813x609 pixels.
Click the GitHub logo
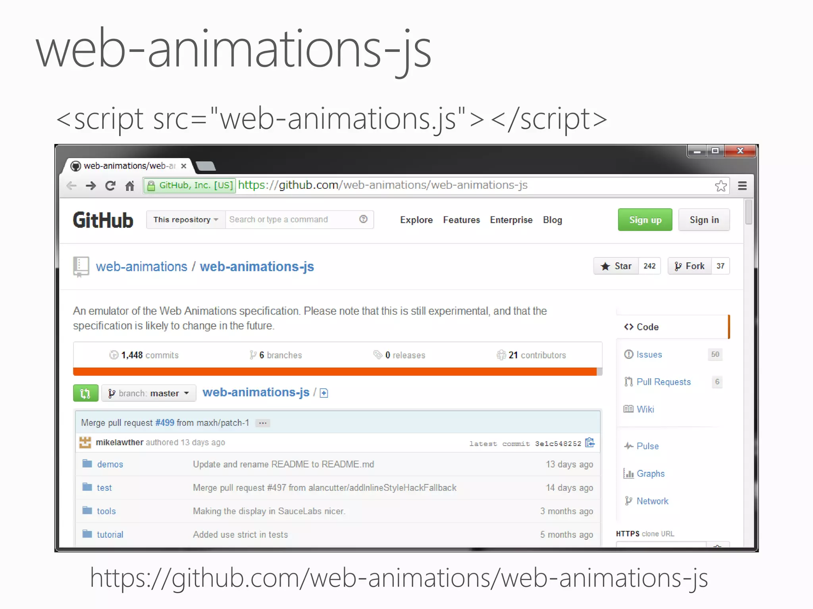click(103, 220)
